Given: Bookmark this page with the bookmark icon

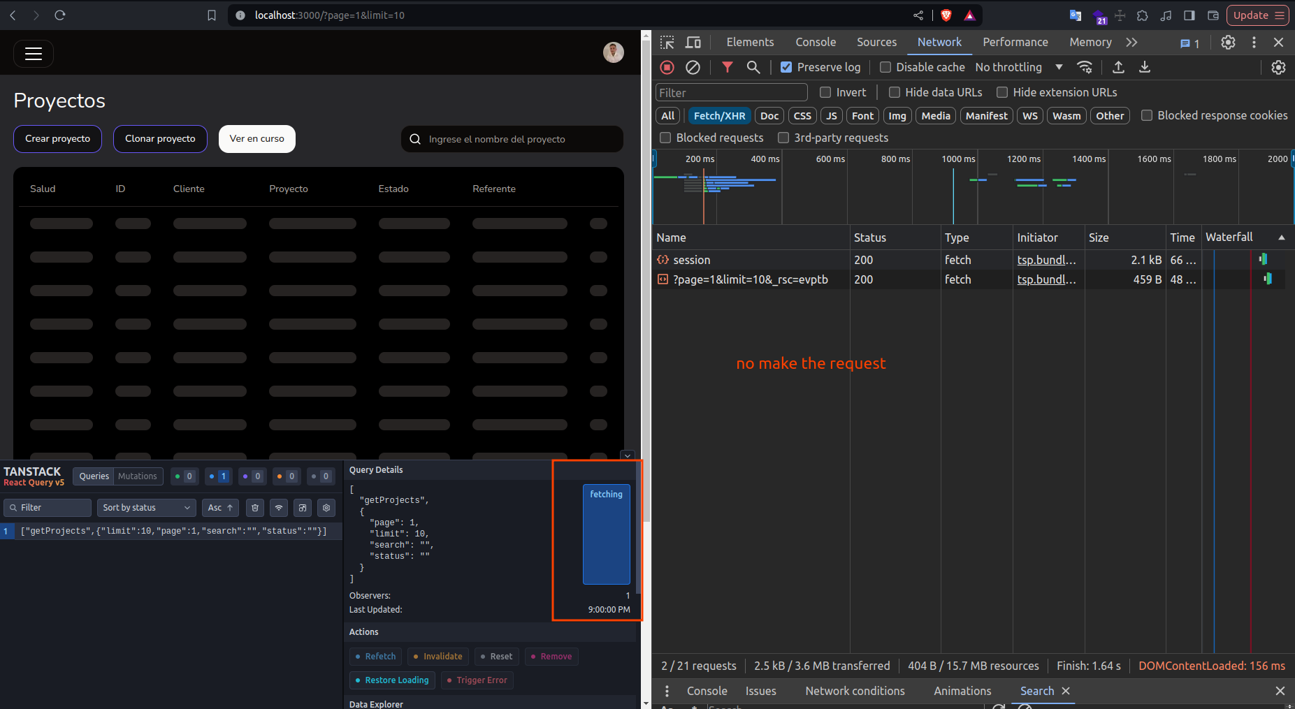Looking at the screenshot, I should click(x=212, y=15).
